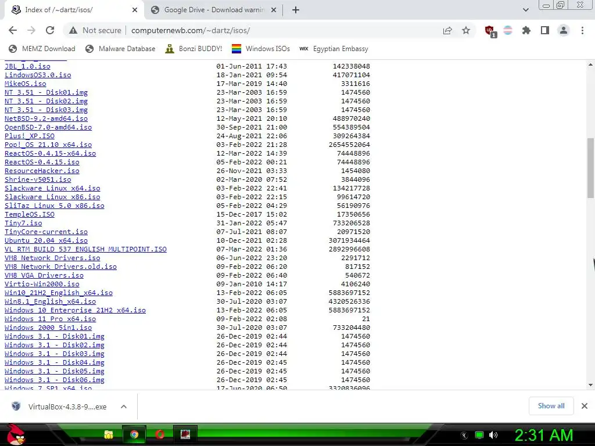
Task: Close the Index of /~dartz/isos/ tab
Action: tap(135, 10)
